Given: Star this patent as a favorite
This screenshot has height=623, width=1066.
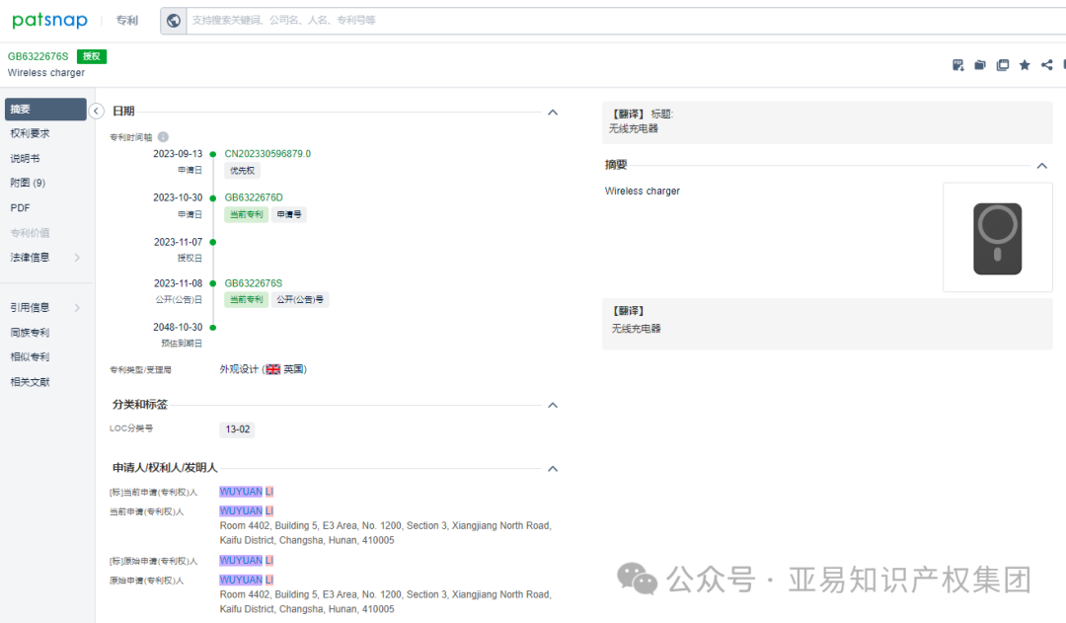Looking at the screenshot, I should [1024, 64].
